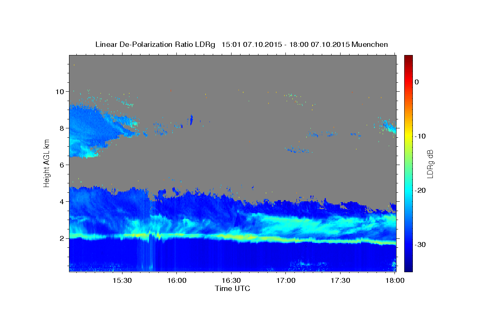Click the height tick label "8"

pos(62,128)
